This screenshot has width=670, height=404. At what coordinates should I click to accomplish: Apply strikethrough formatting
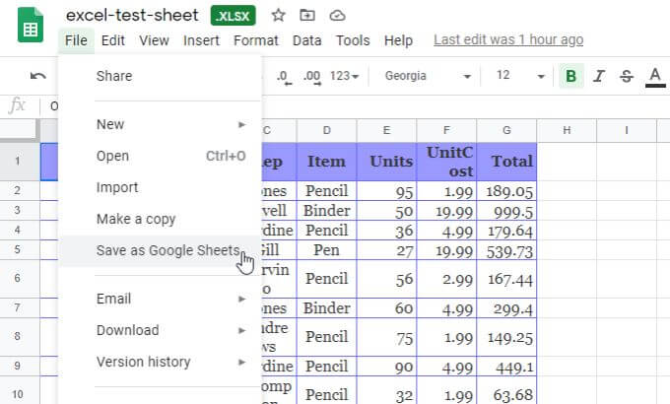[626, 76]
